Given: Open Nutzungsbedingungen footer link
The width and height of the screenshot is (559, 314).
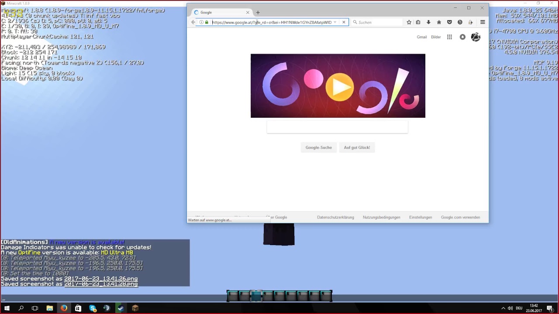Looking at the screenshot, I should click(381, 217).
